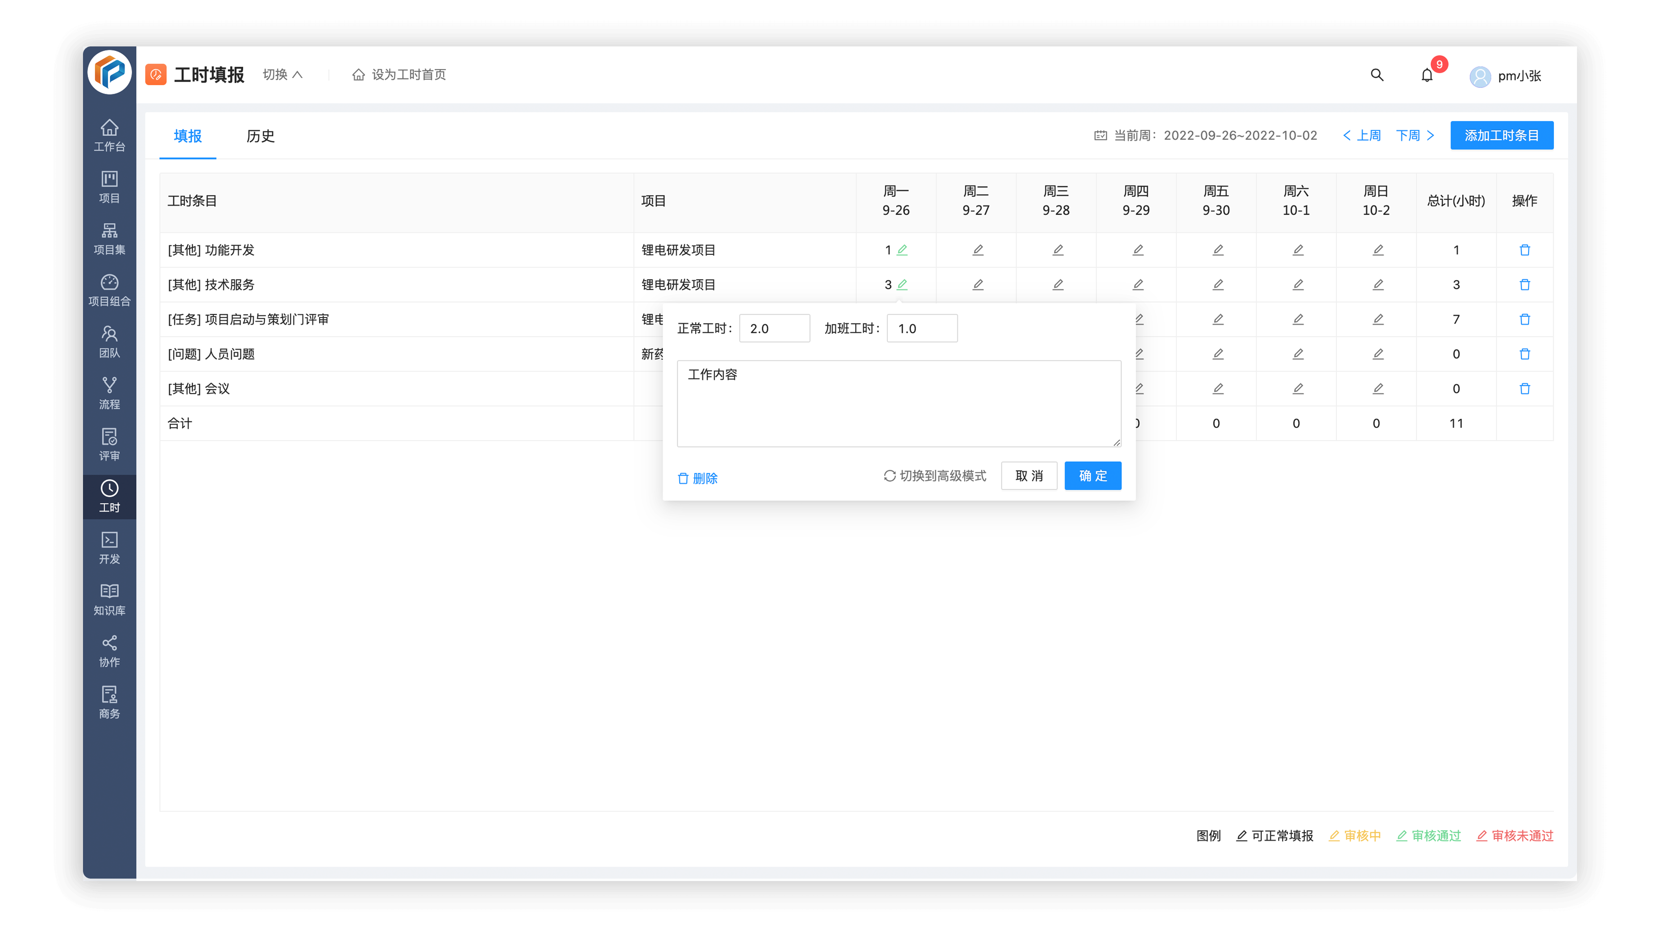Click 切换到高级模式 in the popup

pos(934,476)
